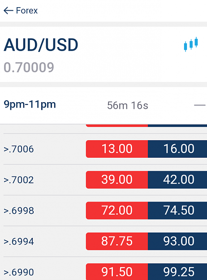Click the 9pm-11pm expiry header
The image size is (207, 280).
tap(30, 104)
